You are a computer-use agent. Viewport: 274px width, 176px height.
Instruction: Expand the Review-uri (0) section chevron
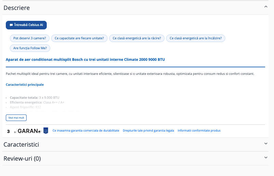pyautogui.click(x=266, y=158)
